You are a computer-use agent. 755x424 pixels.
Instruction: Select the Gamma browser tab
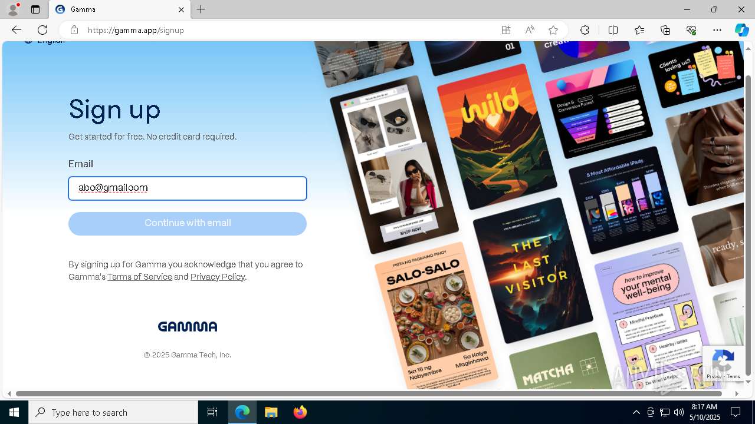tap(120, 9)
